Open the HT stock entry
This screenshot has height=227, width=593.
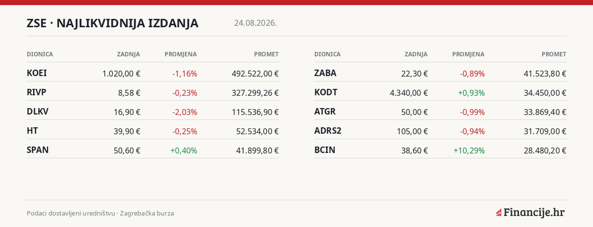point(153,131)
